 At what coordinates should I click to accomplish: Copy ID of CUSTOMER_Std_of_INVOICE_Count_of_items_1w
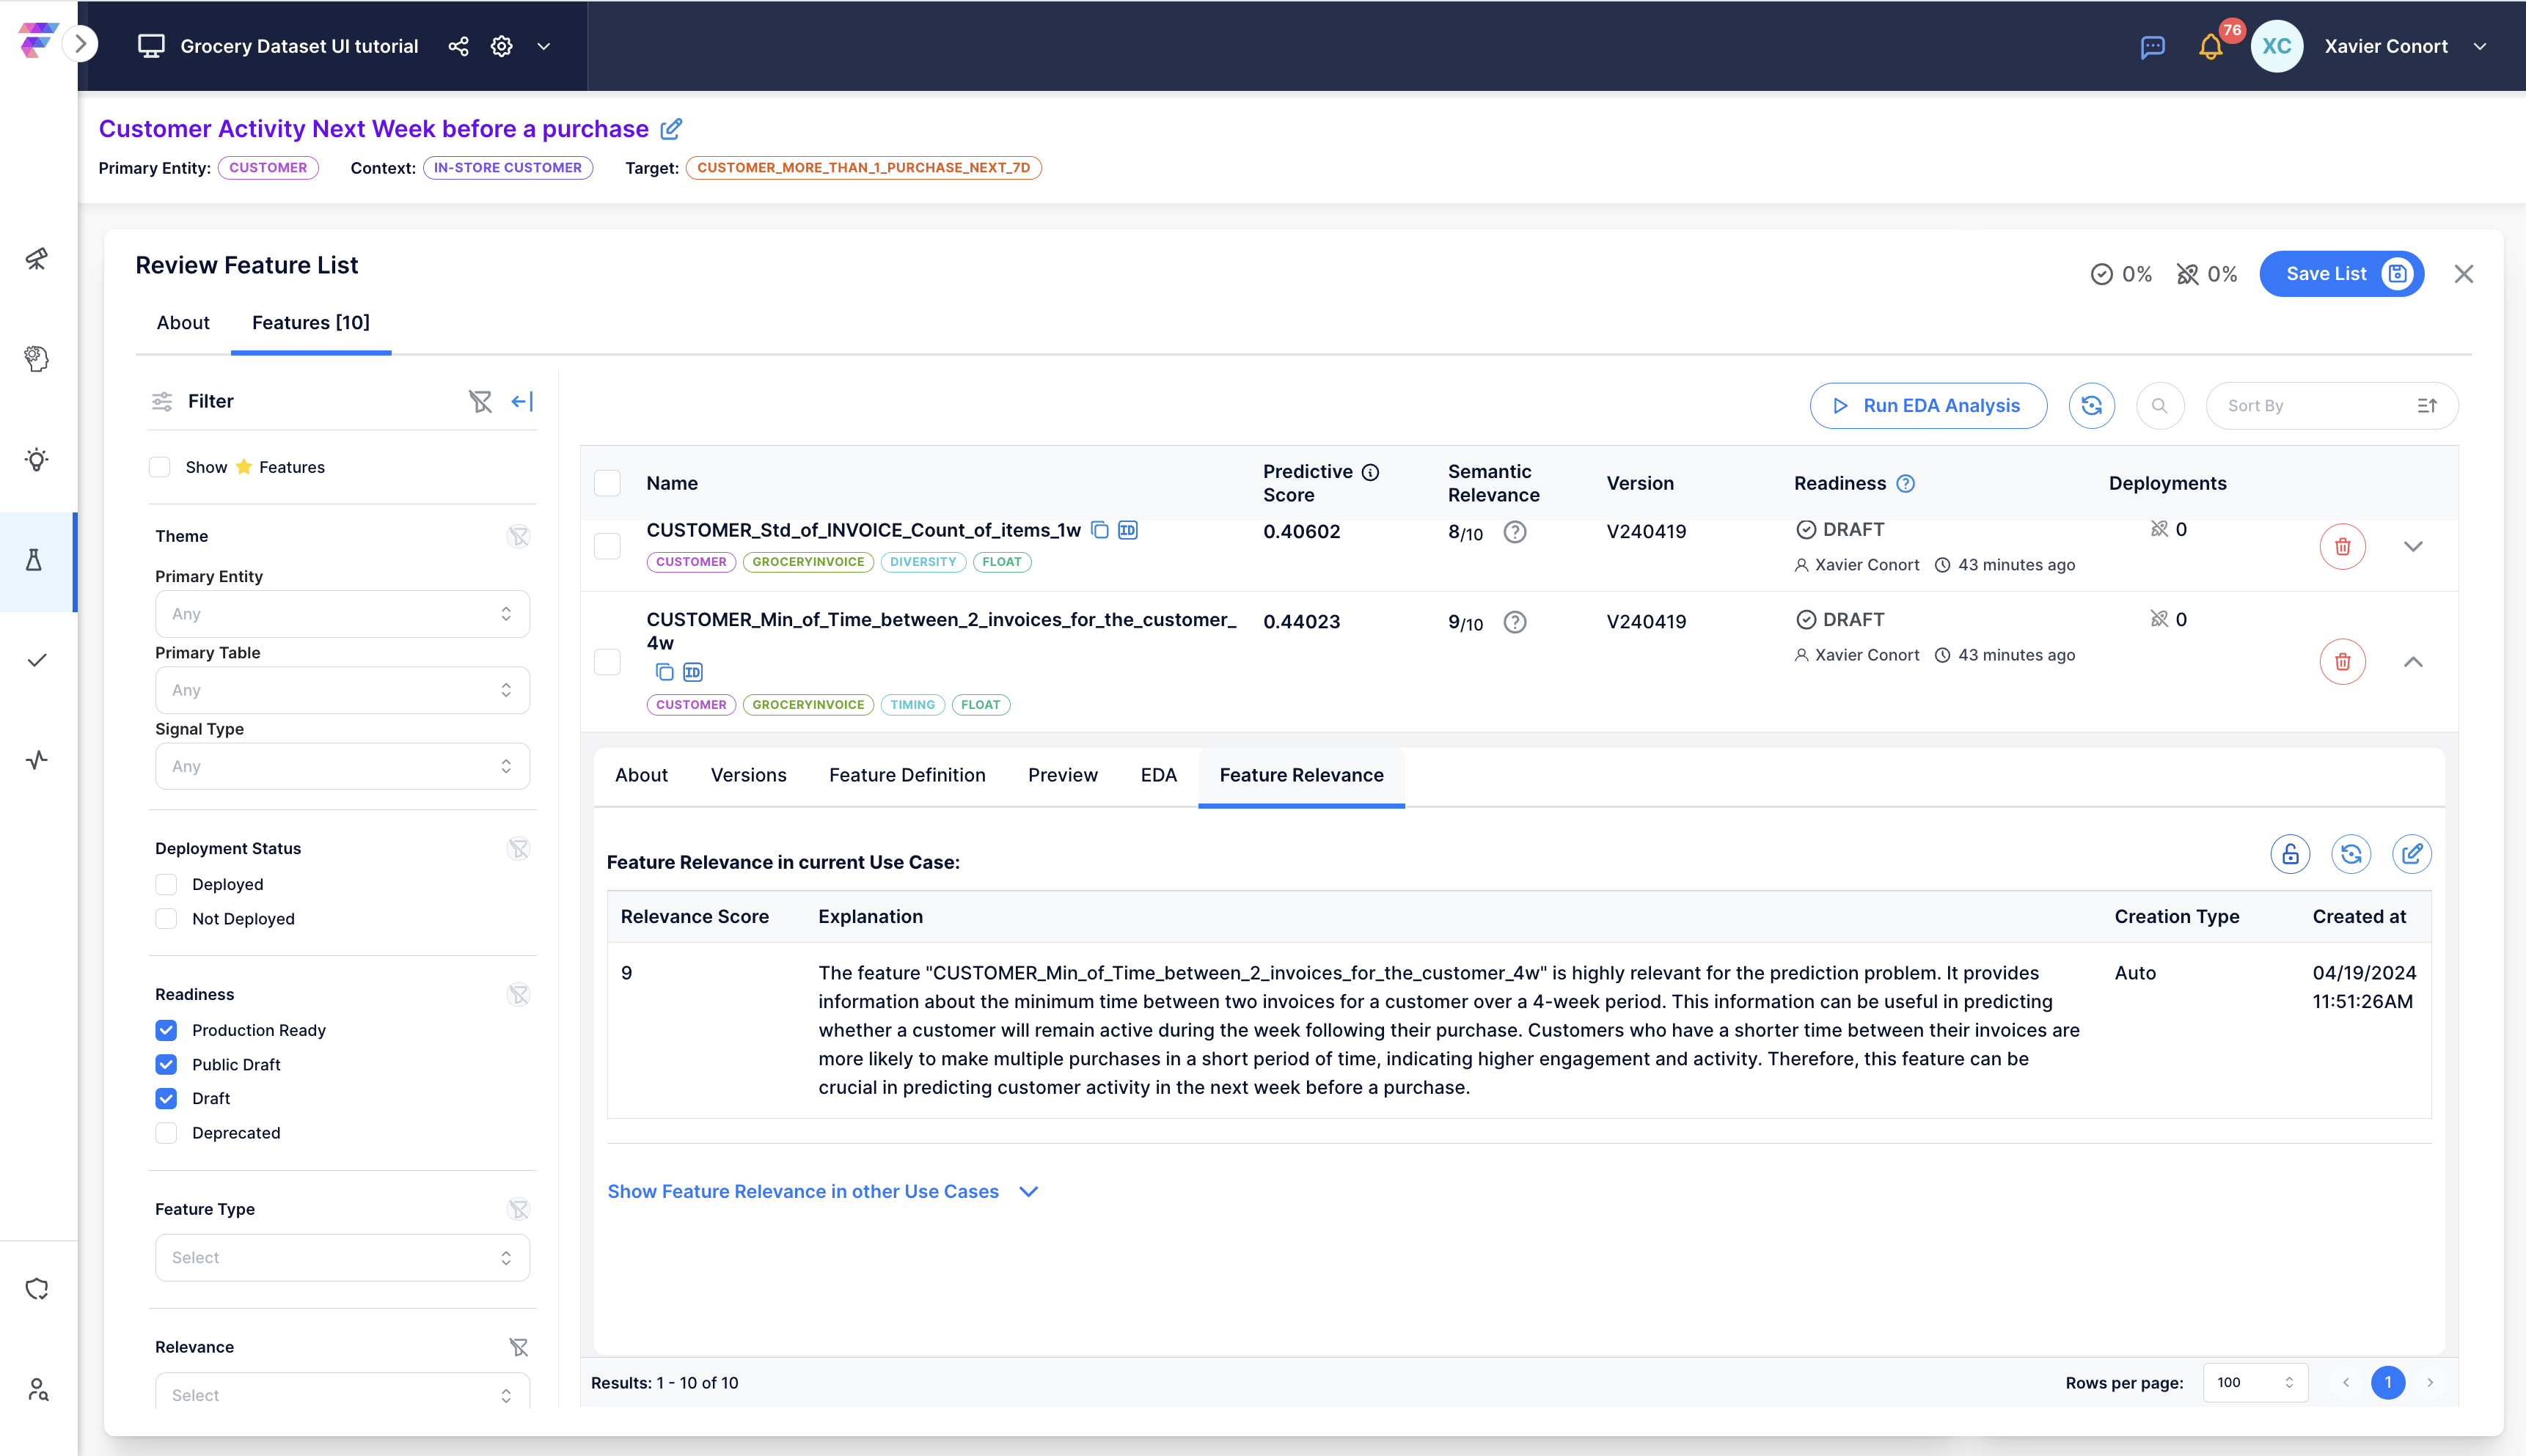(x=1127, y=530)
